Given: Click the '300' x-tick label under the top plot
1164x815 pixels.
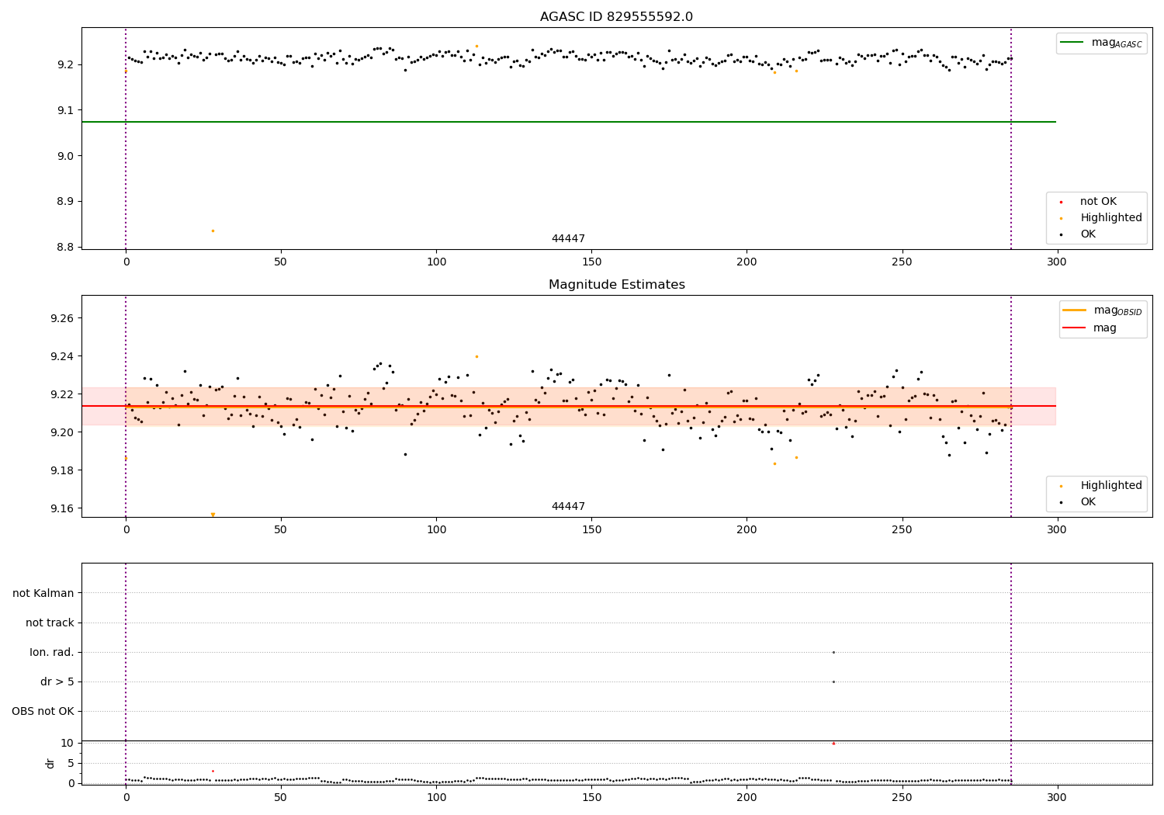Looking at the screenshot, I should [1057, 262].
